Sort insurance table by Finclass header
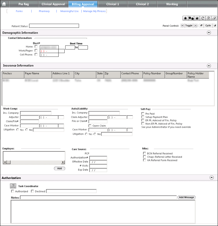The height and width of the screenshot is (226, 218). [x=13, y=75]
